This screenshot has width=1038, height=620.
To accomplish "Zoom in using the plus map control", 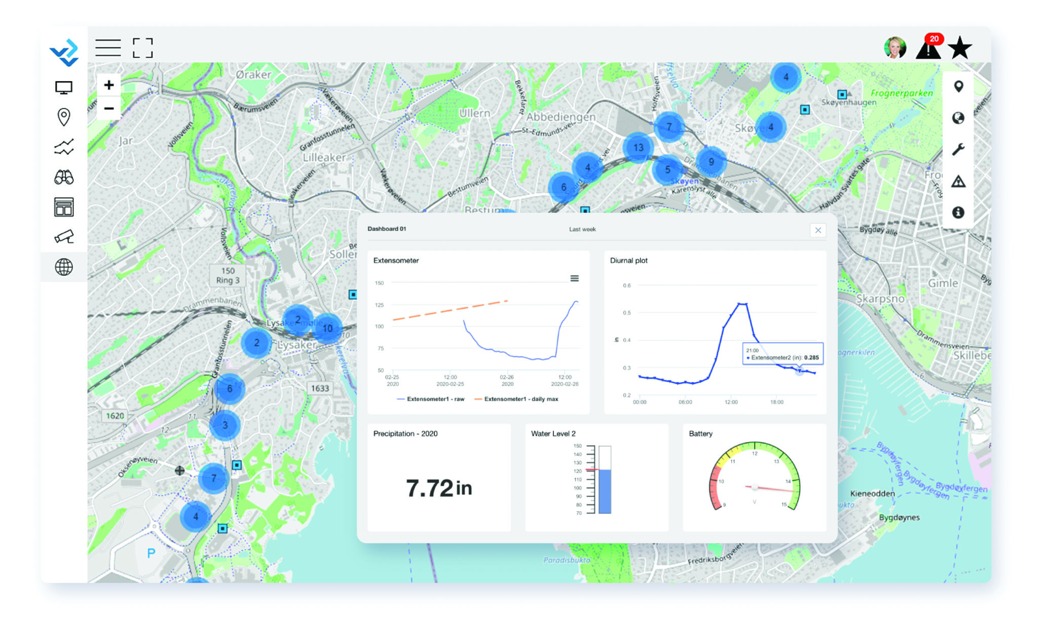I will [x=108, y=85].
